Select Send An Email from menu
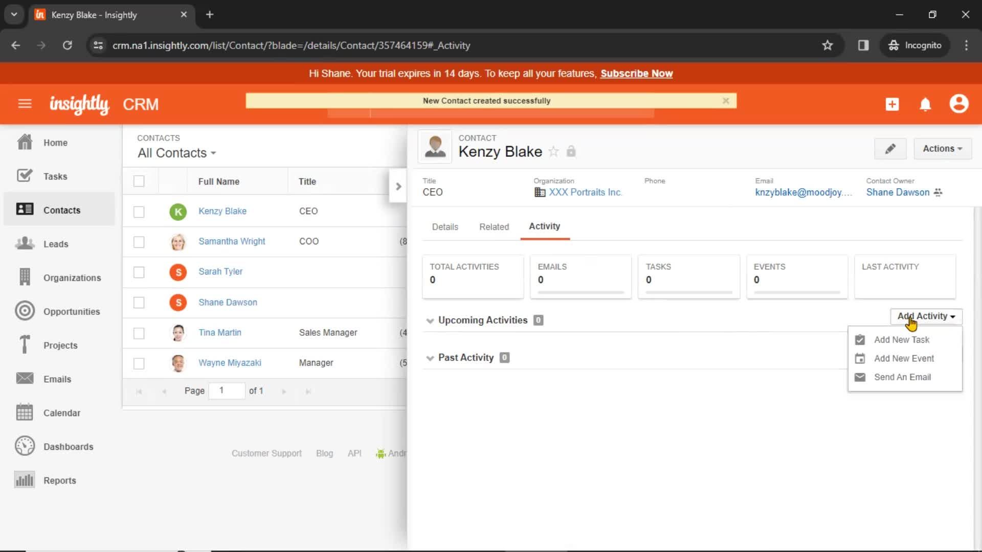The width and height of the screenshot is (982, 552). pos(902,377)
